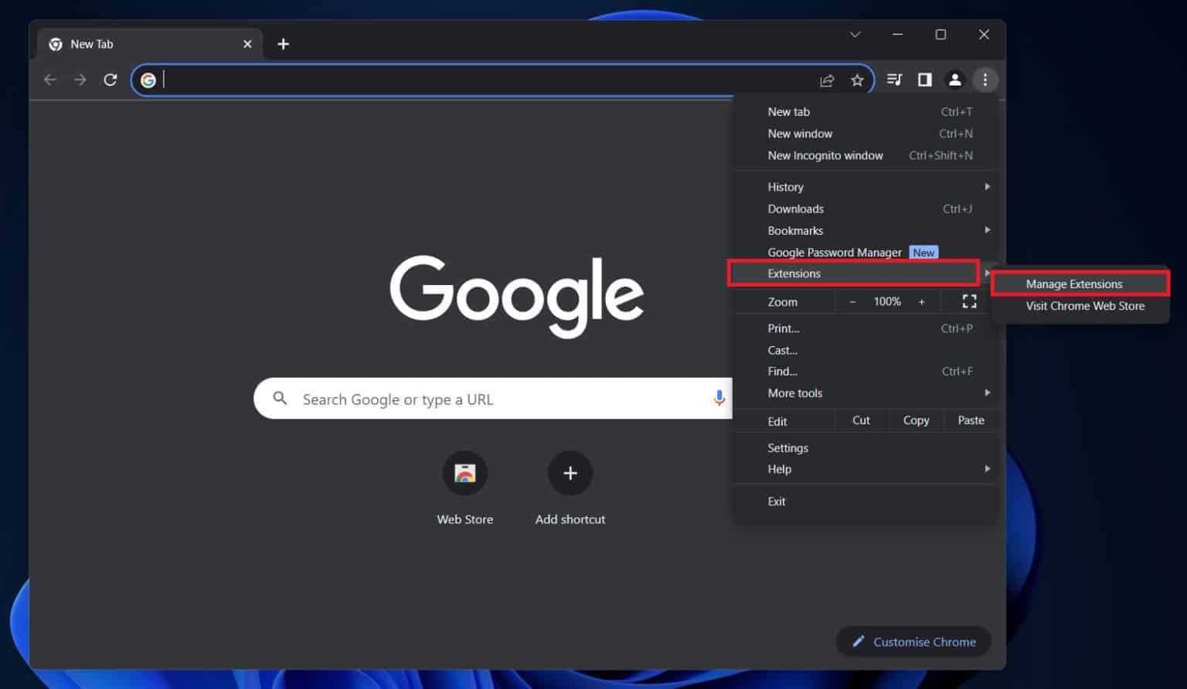Increase zoom with the plus button
Viewport: 1187px width, 689px height.
point(921,302)
